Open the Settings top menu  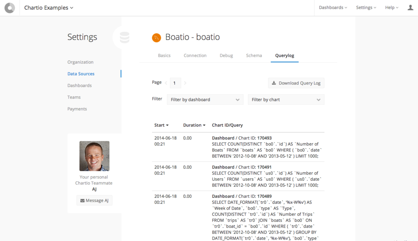tap(366, 8)
